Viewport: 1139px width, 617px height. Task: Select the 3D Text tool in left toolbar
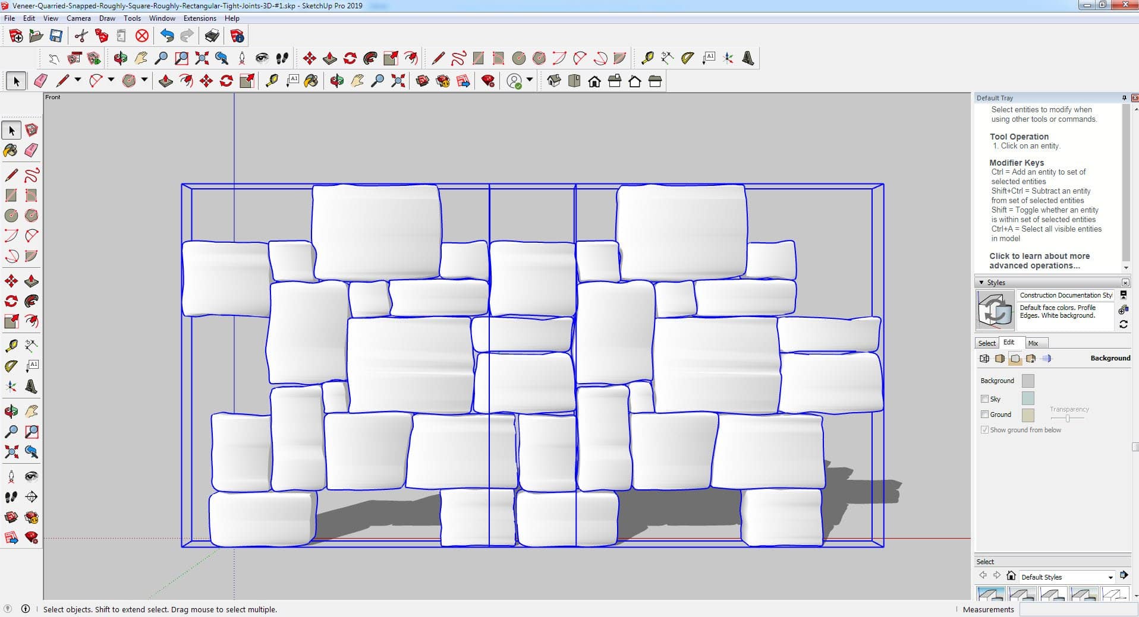[31, 387]
